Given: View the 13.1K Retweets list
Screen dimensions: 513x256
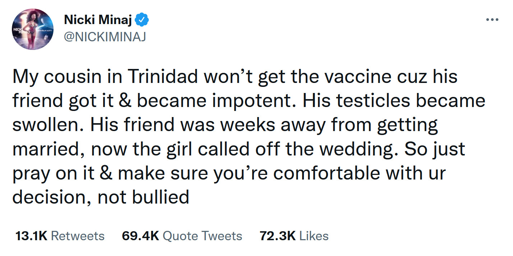Looking at the screenshot, I should [60, 236].
